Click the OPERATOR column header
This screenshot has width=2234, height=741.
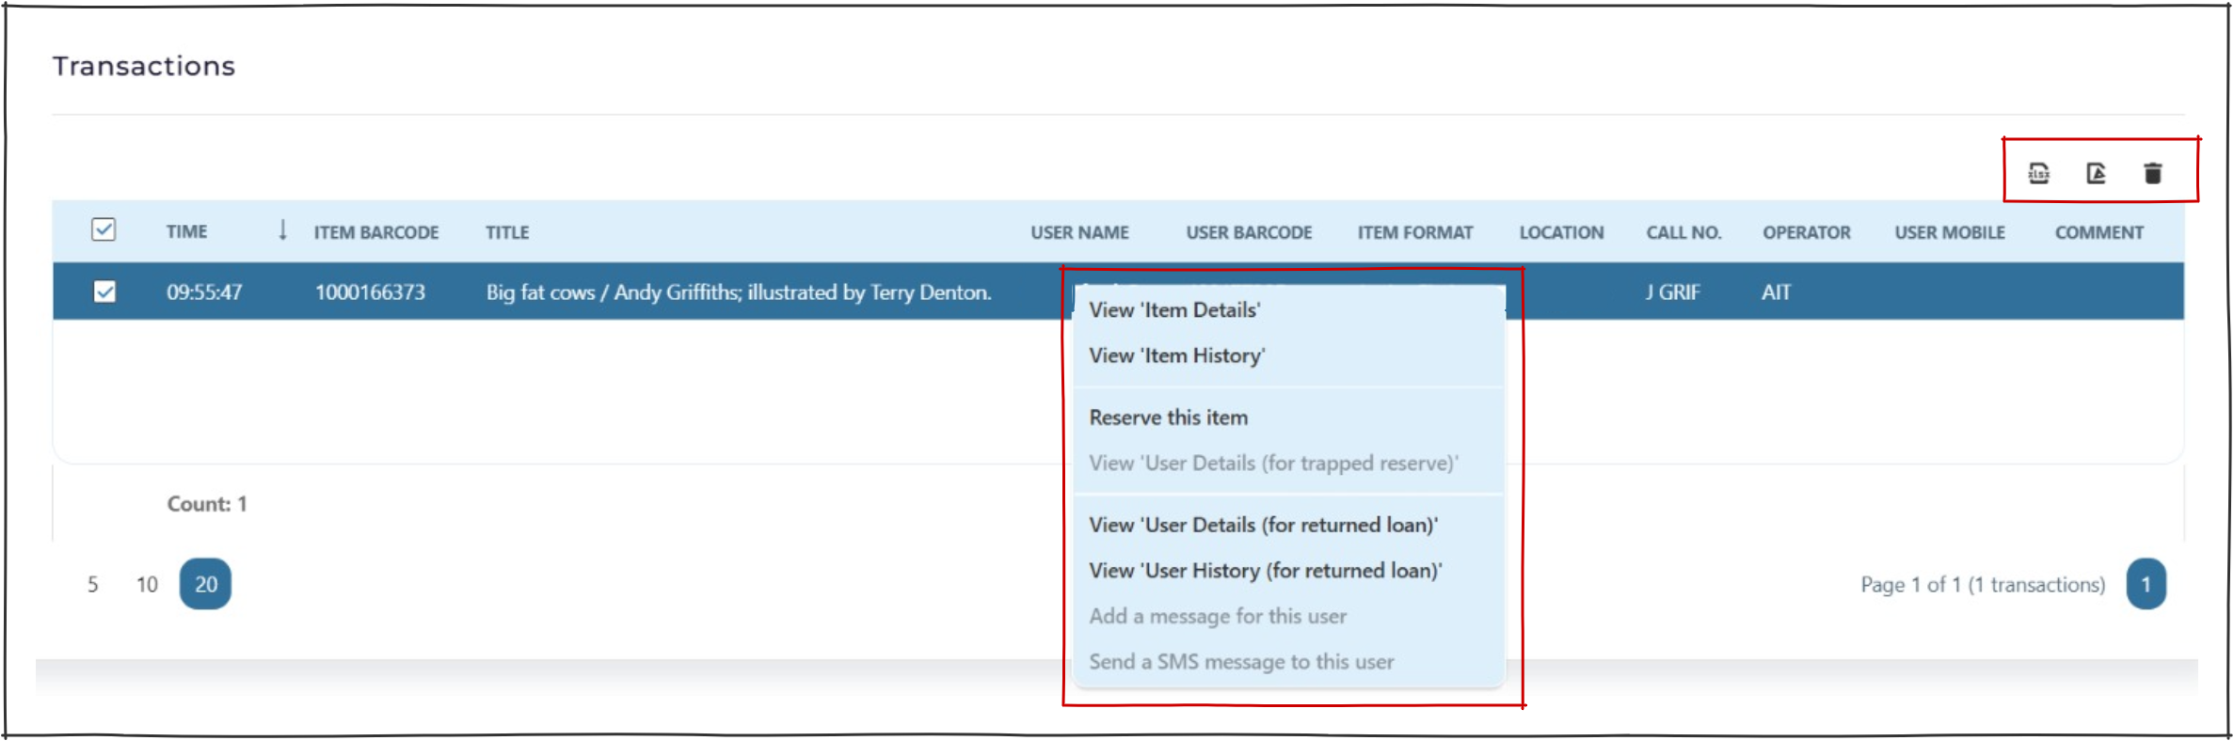[1806, 232]
